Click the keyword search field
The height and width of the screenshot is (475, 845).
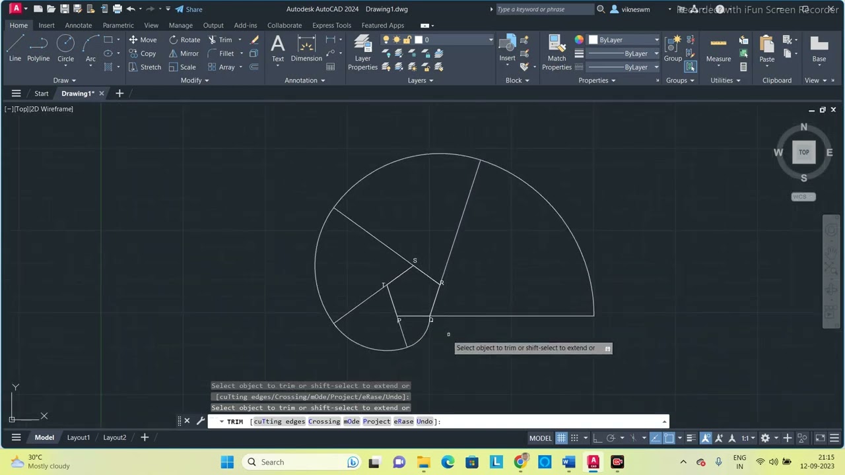[545, 9]
